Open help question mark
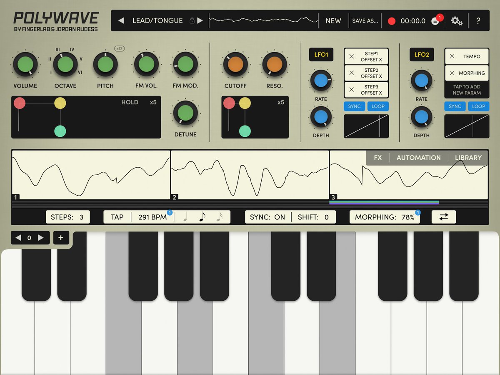 pyautogui.click(x=478, y=20)
